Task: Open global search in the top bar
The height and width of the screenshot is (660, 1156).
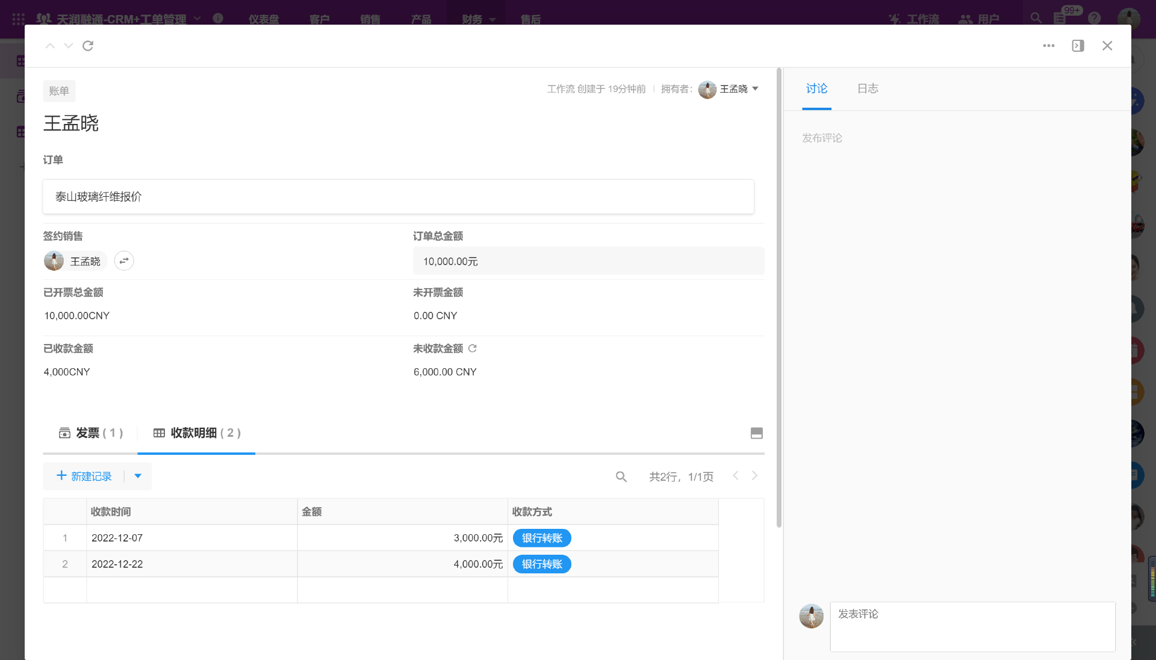Action: [1036, 18]
